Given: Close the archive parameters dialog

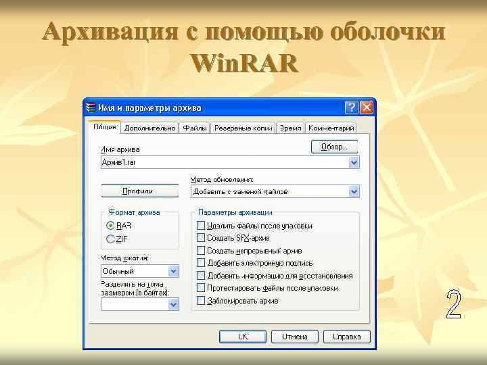Looking at the screenshot, I should click(x=367, y=107).
